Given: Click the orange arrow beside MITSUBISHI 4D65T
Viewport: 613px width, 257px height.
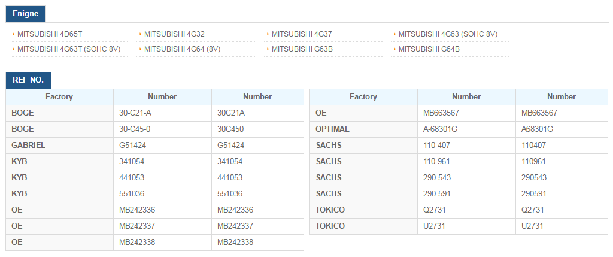Looking at the screenshot, I should 13,34.
